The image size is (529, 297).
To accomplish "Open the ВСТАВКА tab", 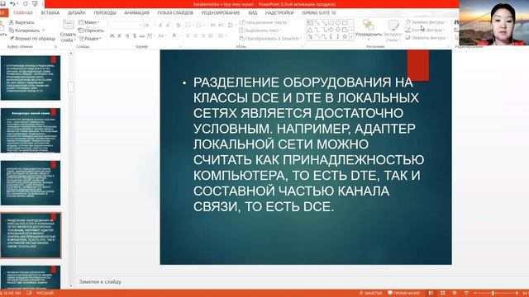I will pyautogui.click(x=50, y=13).
